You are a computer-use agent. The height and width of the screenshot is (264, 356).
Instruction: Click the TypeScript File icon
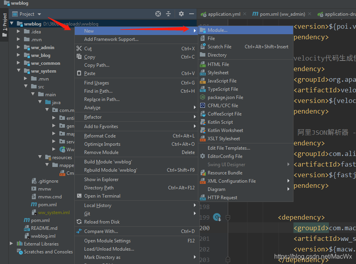(x=203, y=89)
